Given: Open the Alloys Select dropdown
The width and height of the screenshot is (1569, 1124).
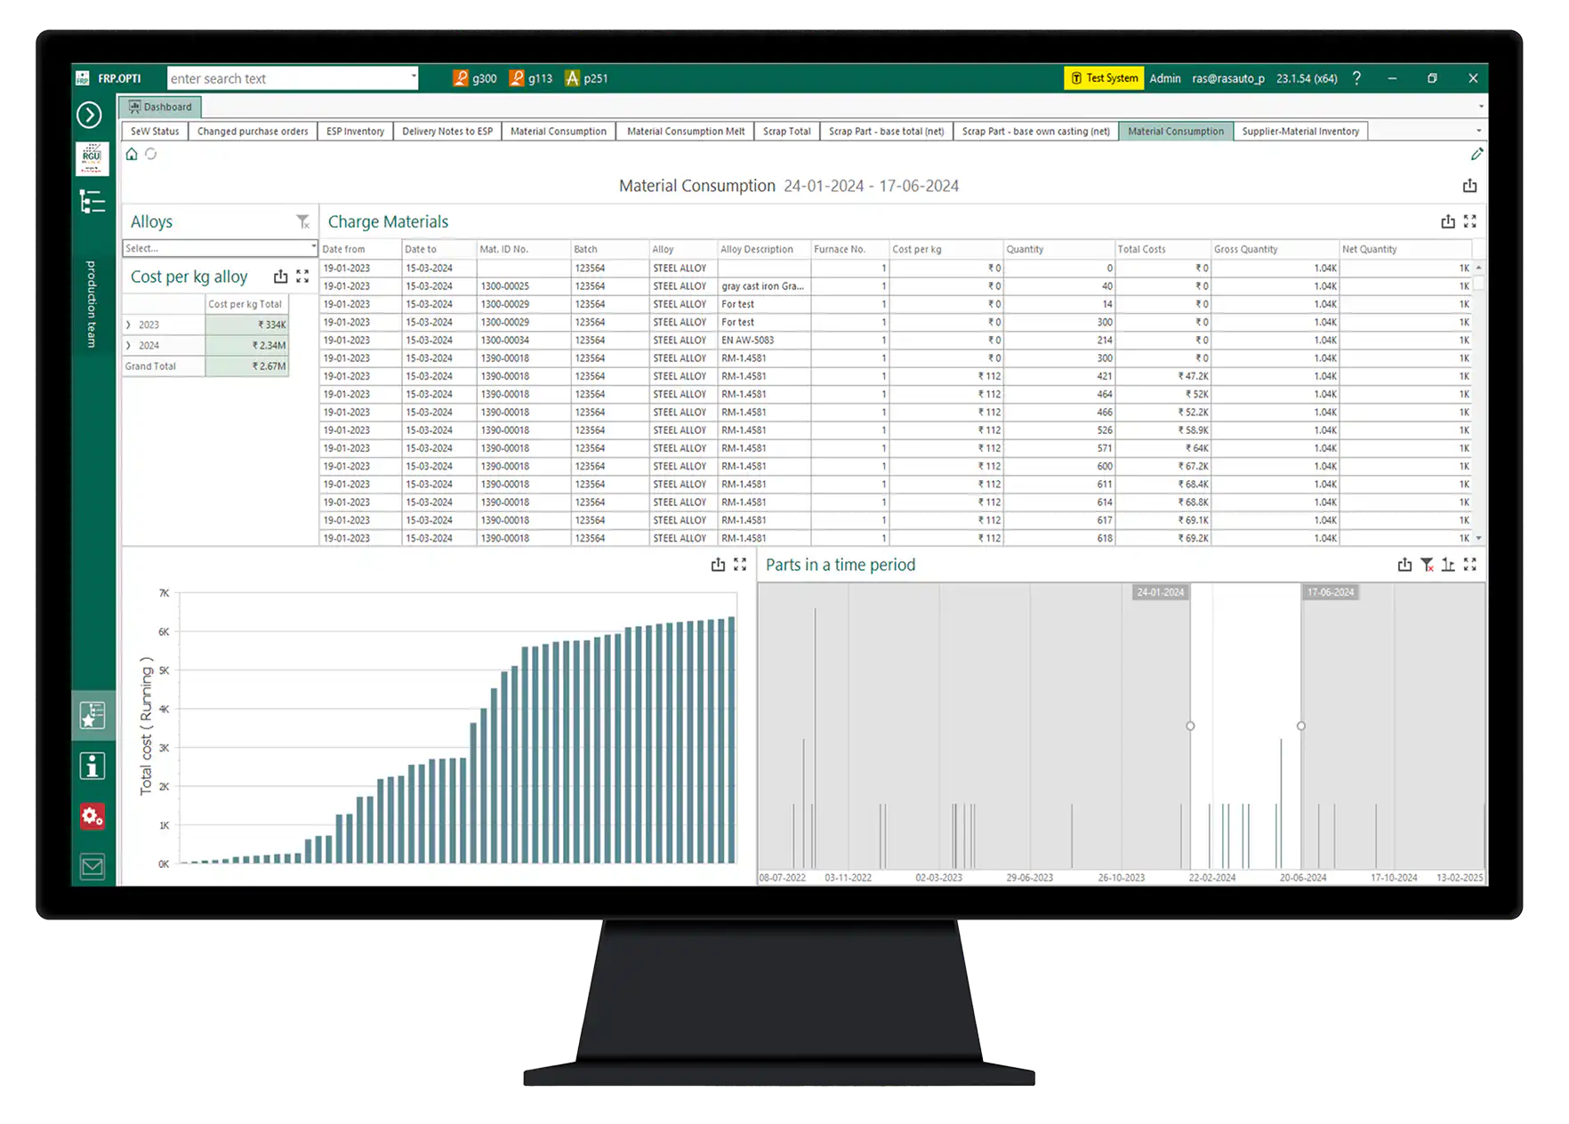Looking at the screenshot, I should [x=313, y=248].
